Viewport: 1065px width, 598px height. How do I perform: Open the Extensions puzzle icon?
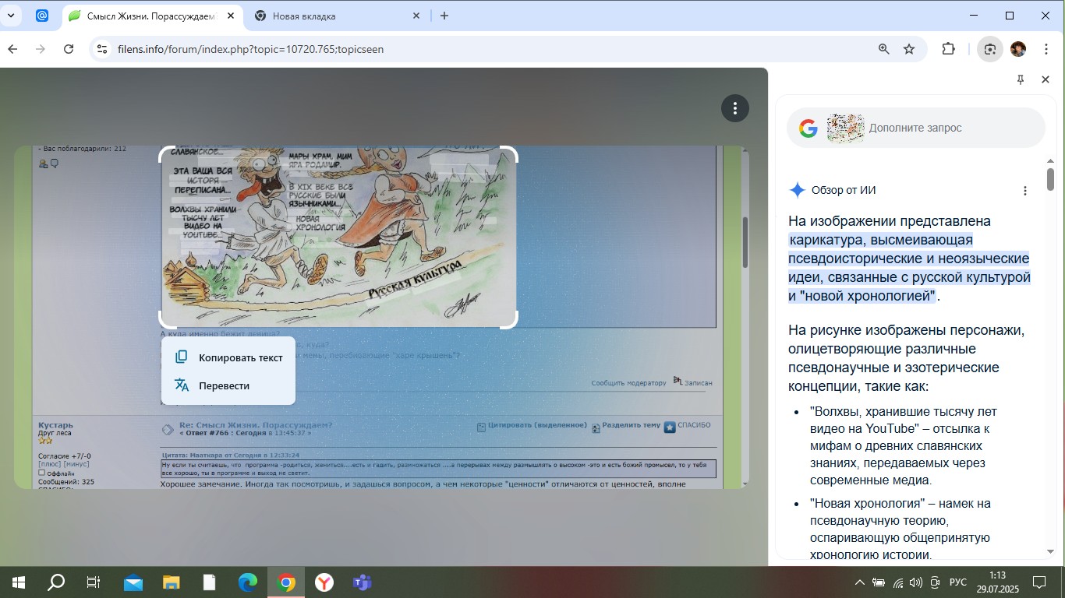click(x=948, y=49)
